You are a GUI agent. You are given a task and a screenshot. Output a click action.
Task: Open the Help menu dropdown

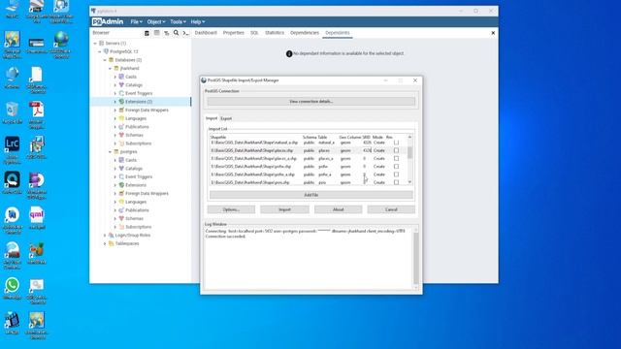(198, 21)
